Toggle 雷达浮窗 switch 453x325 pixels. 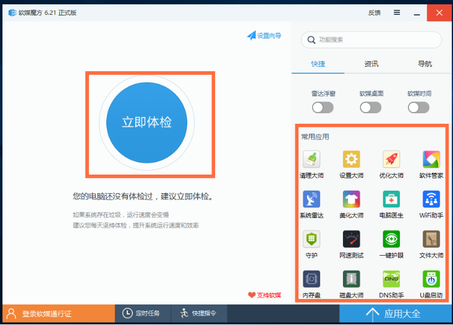click(323, 108)
